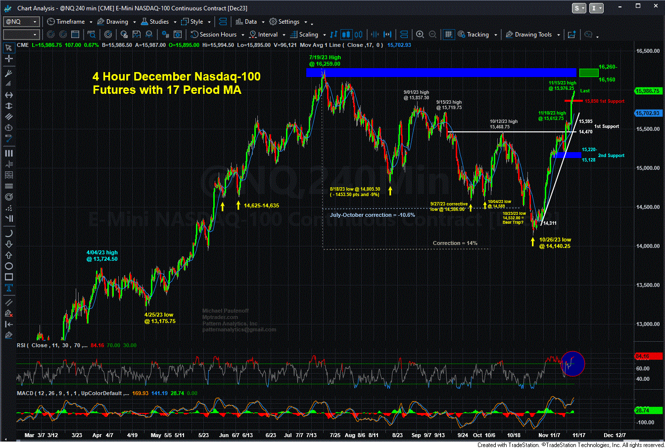Open the @NQ symbol dropdown
The width and height of the screenshot is (665, 448).
pyautogui.click(x=35, y=22)
